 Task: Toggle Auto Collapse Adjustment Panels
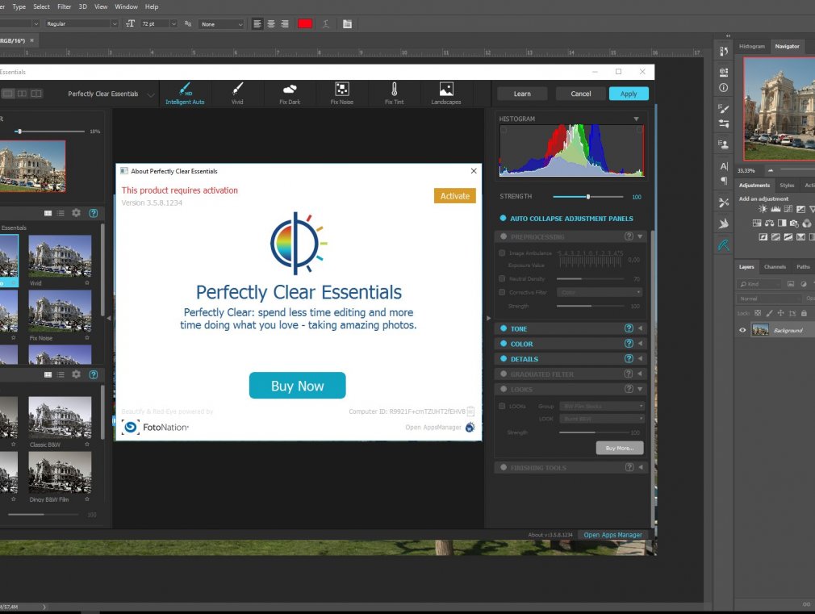pyautogui.click(x=504, y=219)
